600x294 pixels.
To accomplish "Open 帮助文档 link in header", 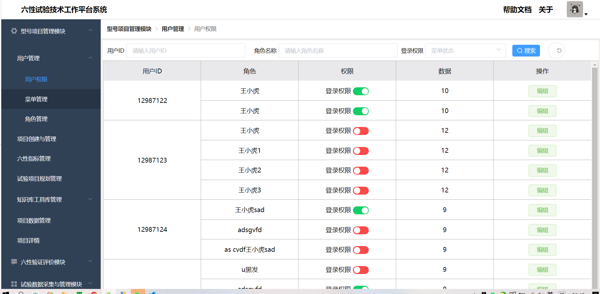I will click(x=517, y=10).
